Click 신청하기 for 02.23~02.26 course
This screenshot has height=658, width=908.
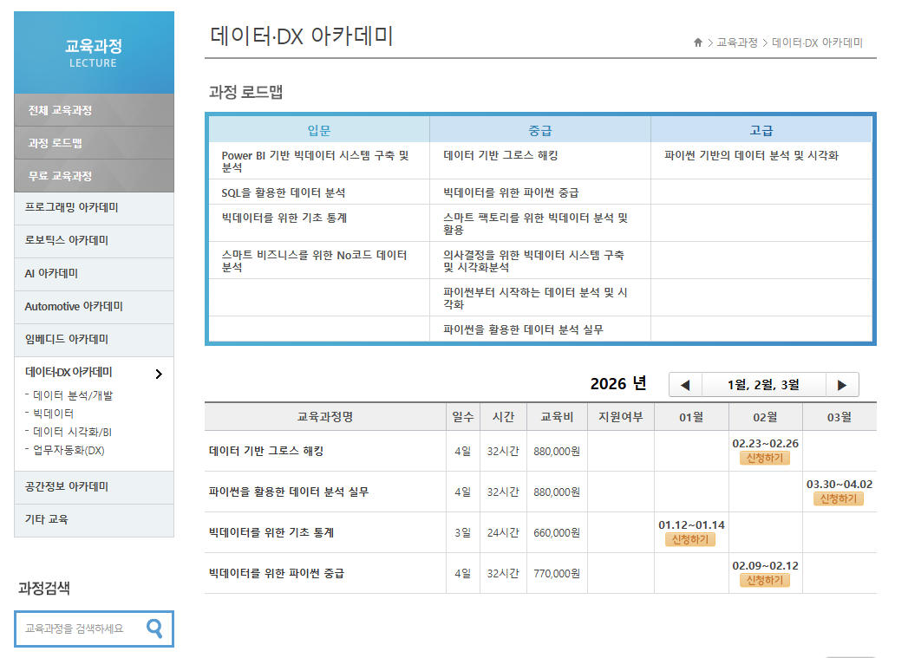pos(765,458)
